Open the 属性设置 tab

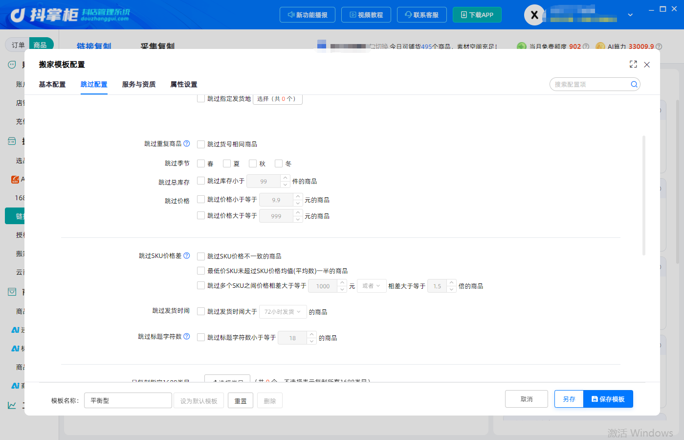(x=184, y=84)
